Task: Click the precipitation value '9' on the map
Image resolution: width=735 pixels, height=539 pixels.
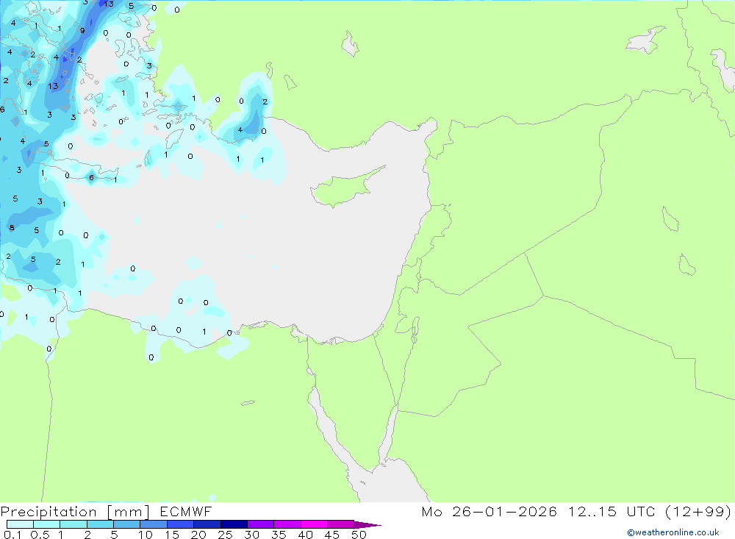Action: pos(82,31)
